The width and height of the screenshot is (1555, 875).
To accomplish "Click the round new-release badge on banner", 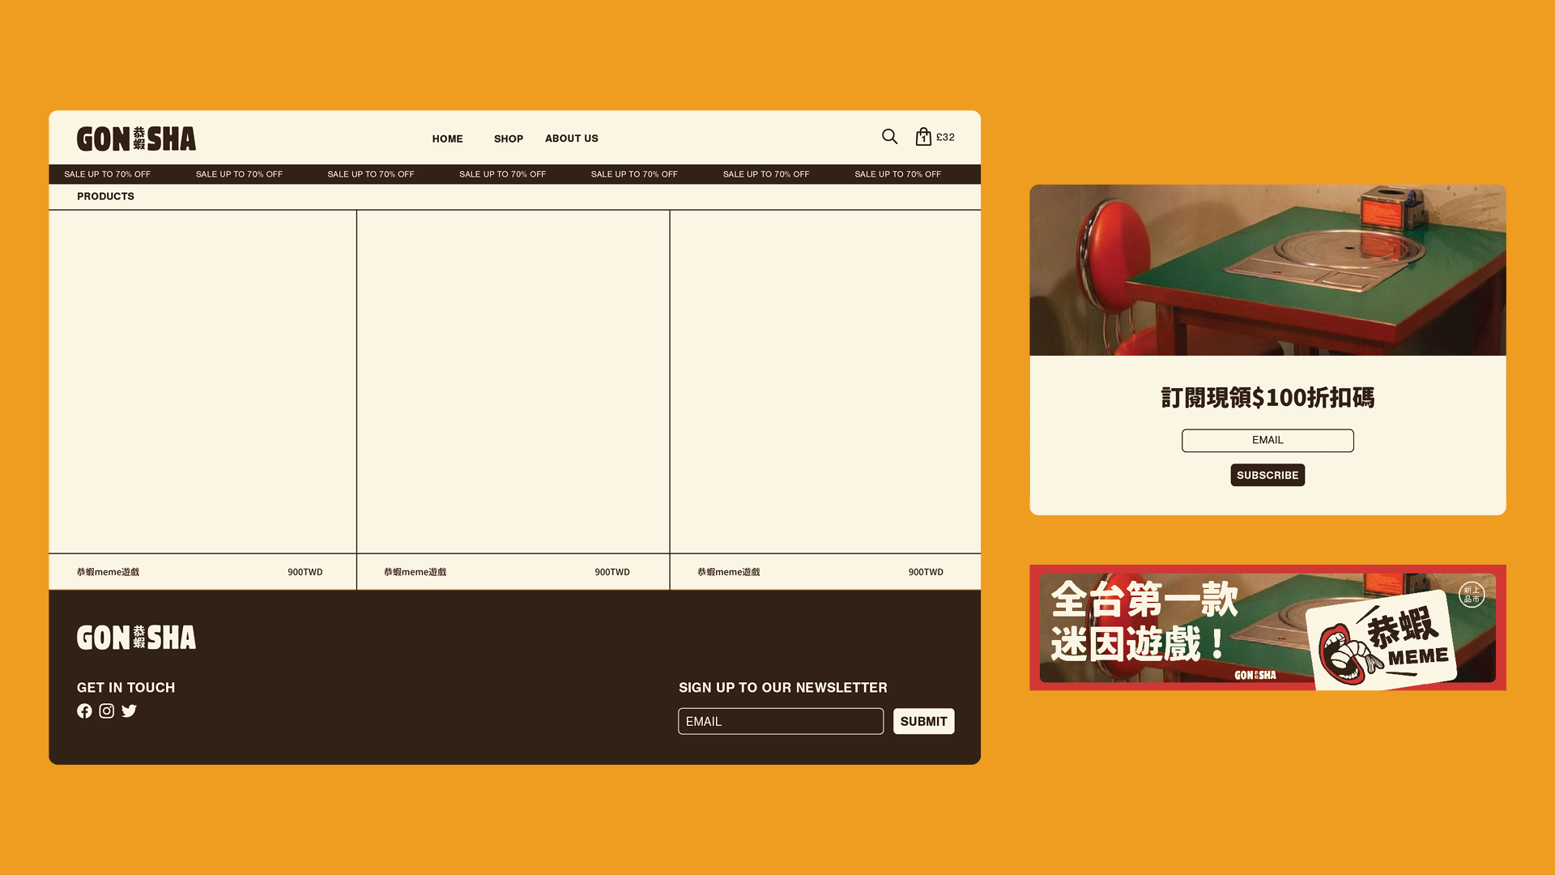I will click(1472, 595).
